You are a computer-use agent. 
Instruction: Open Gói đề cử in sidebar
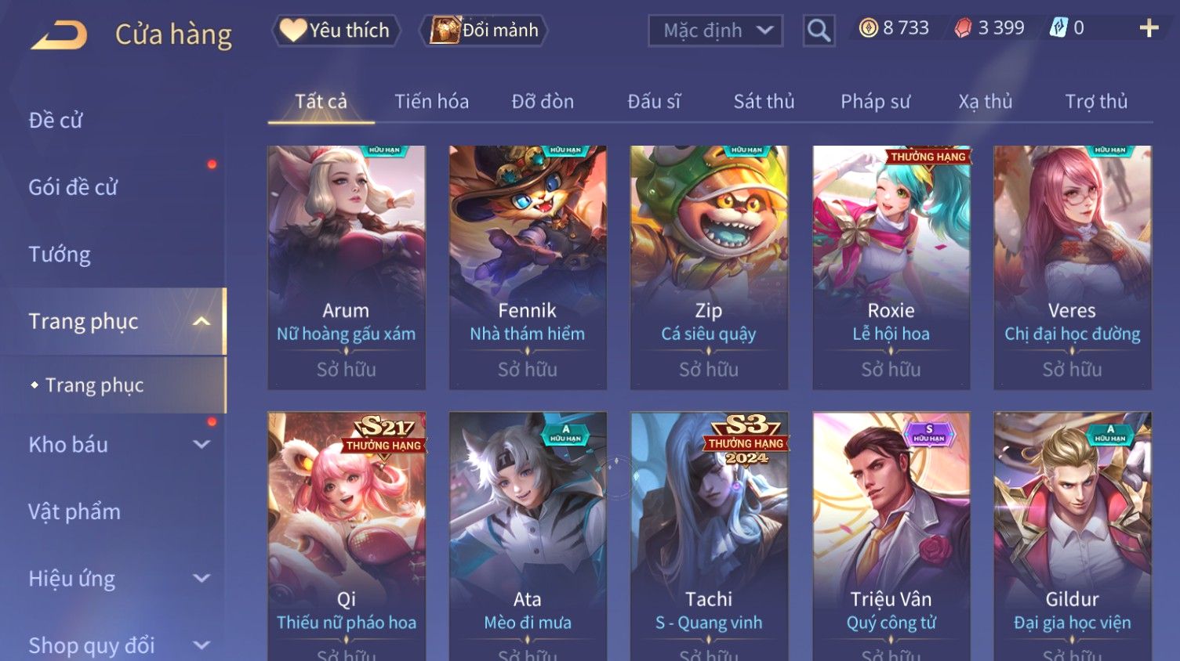coord(73,187)
